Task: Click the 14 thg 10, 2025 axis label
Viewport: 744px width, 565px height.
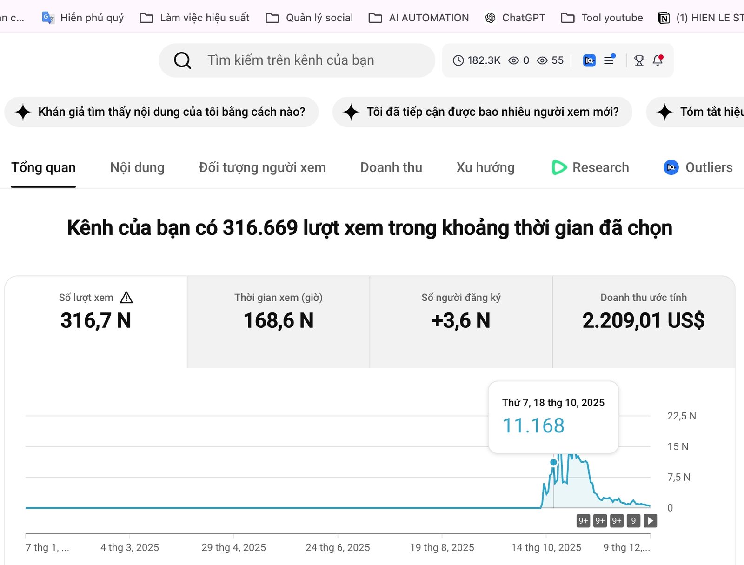Action: (x=546, y=547)
